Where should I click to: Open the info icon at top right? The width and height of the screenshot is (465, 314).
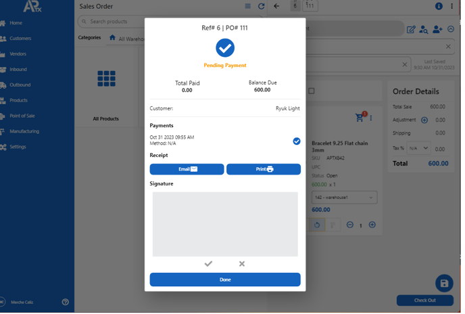[439, 6]
